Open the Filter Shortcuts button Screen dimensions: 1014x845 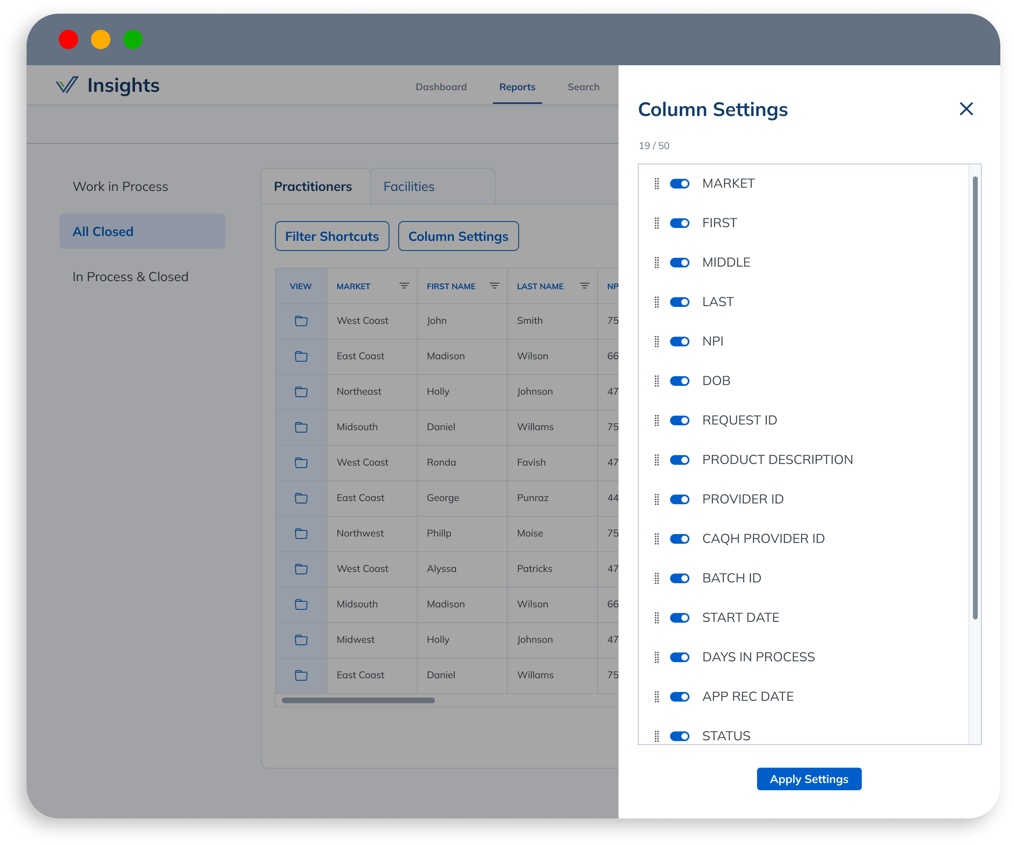(x=332, y=236)
